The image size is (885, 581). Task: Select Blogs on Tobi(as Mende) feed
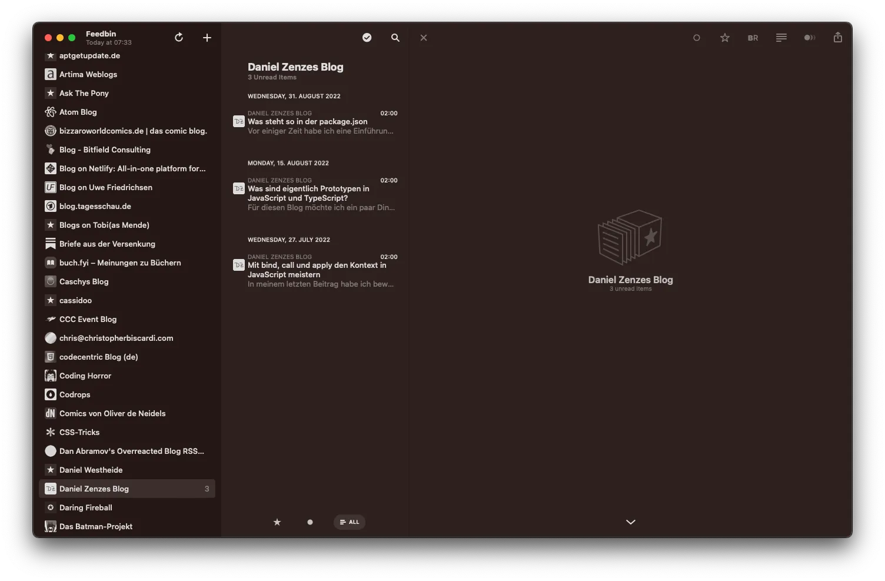tap(127, 225)
